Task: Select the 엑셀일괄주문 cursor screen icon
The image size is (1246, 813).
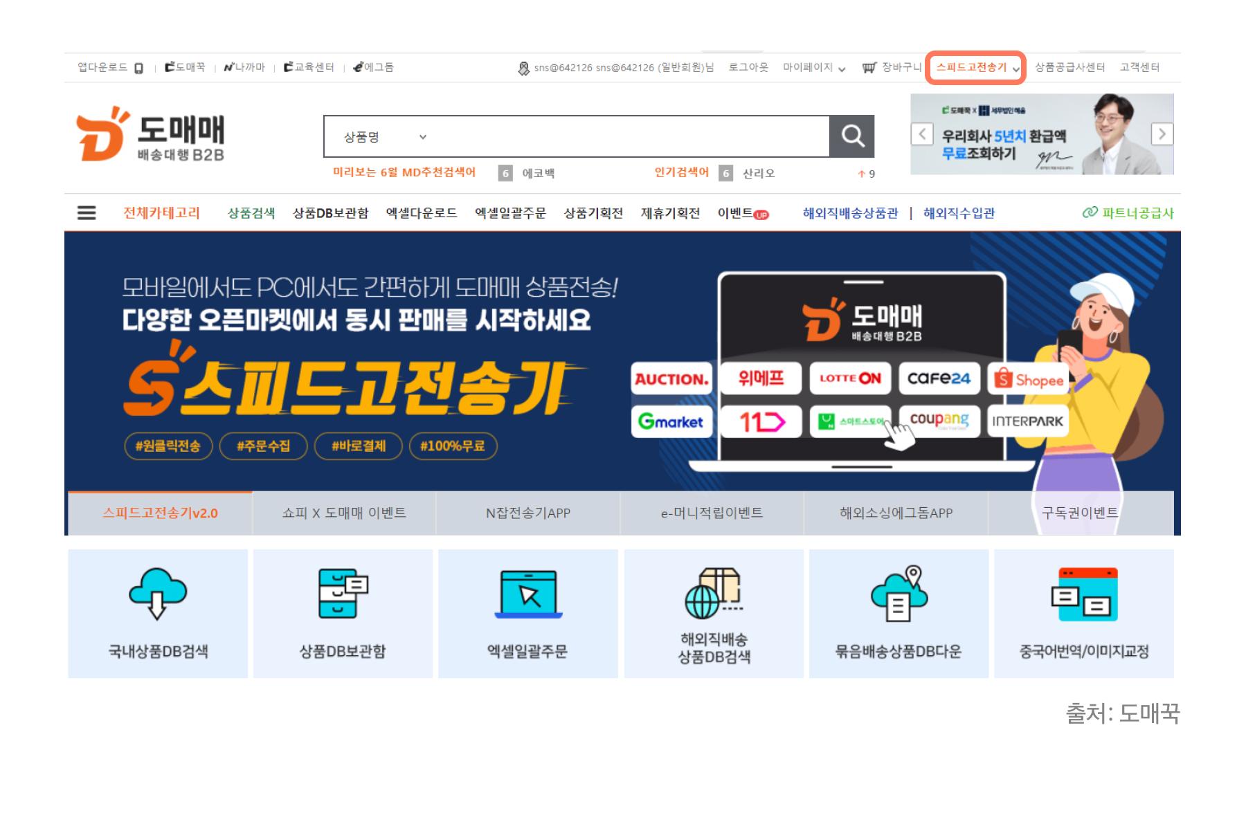Action: point(528,594)
